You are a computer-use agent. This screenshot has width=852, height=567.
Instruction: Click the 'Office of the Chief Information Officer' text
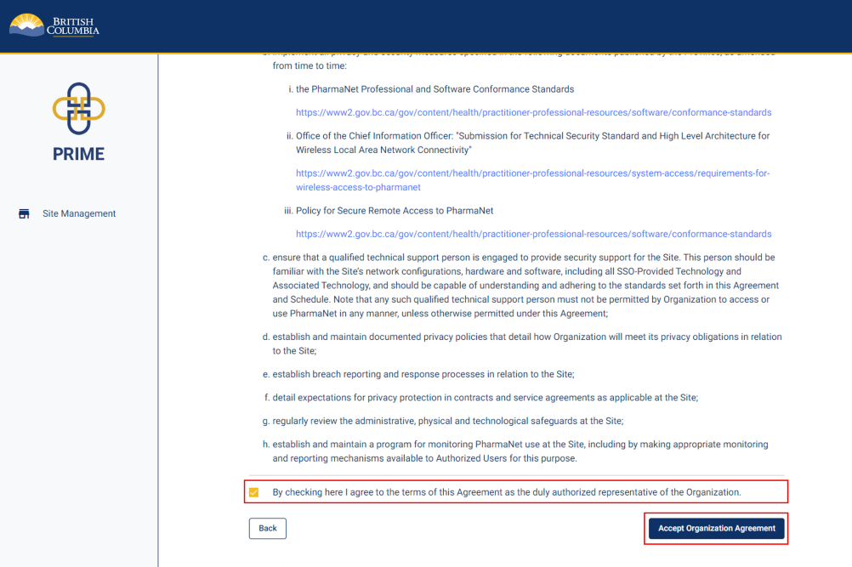click(x=532, y=143)
